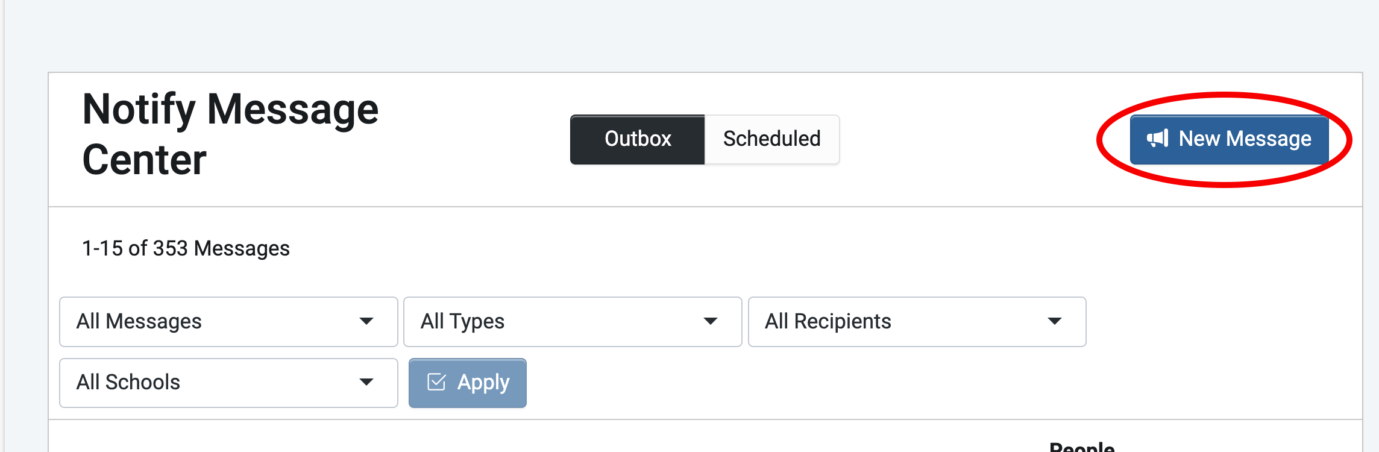
Task: Open the All Messages filter dropdown
Action: (x=228, y=322)
